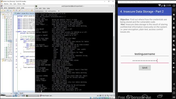176x99 pixels.
Task: Click the JADX tree horizontal scrollbar
Action: [x=6, y=94]
